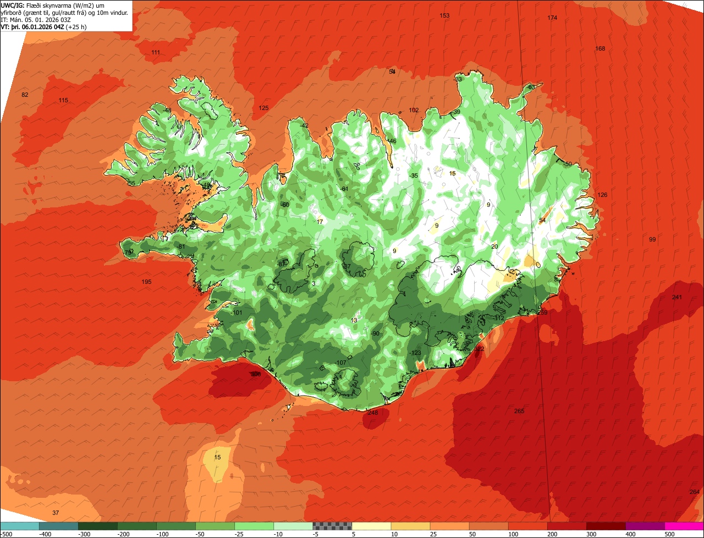Click the map value '39'

[x=457, y=112]
